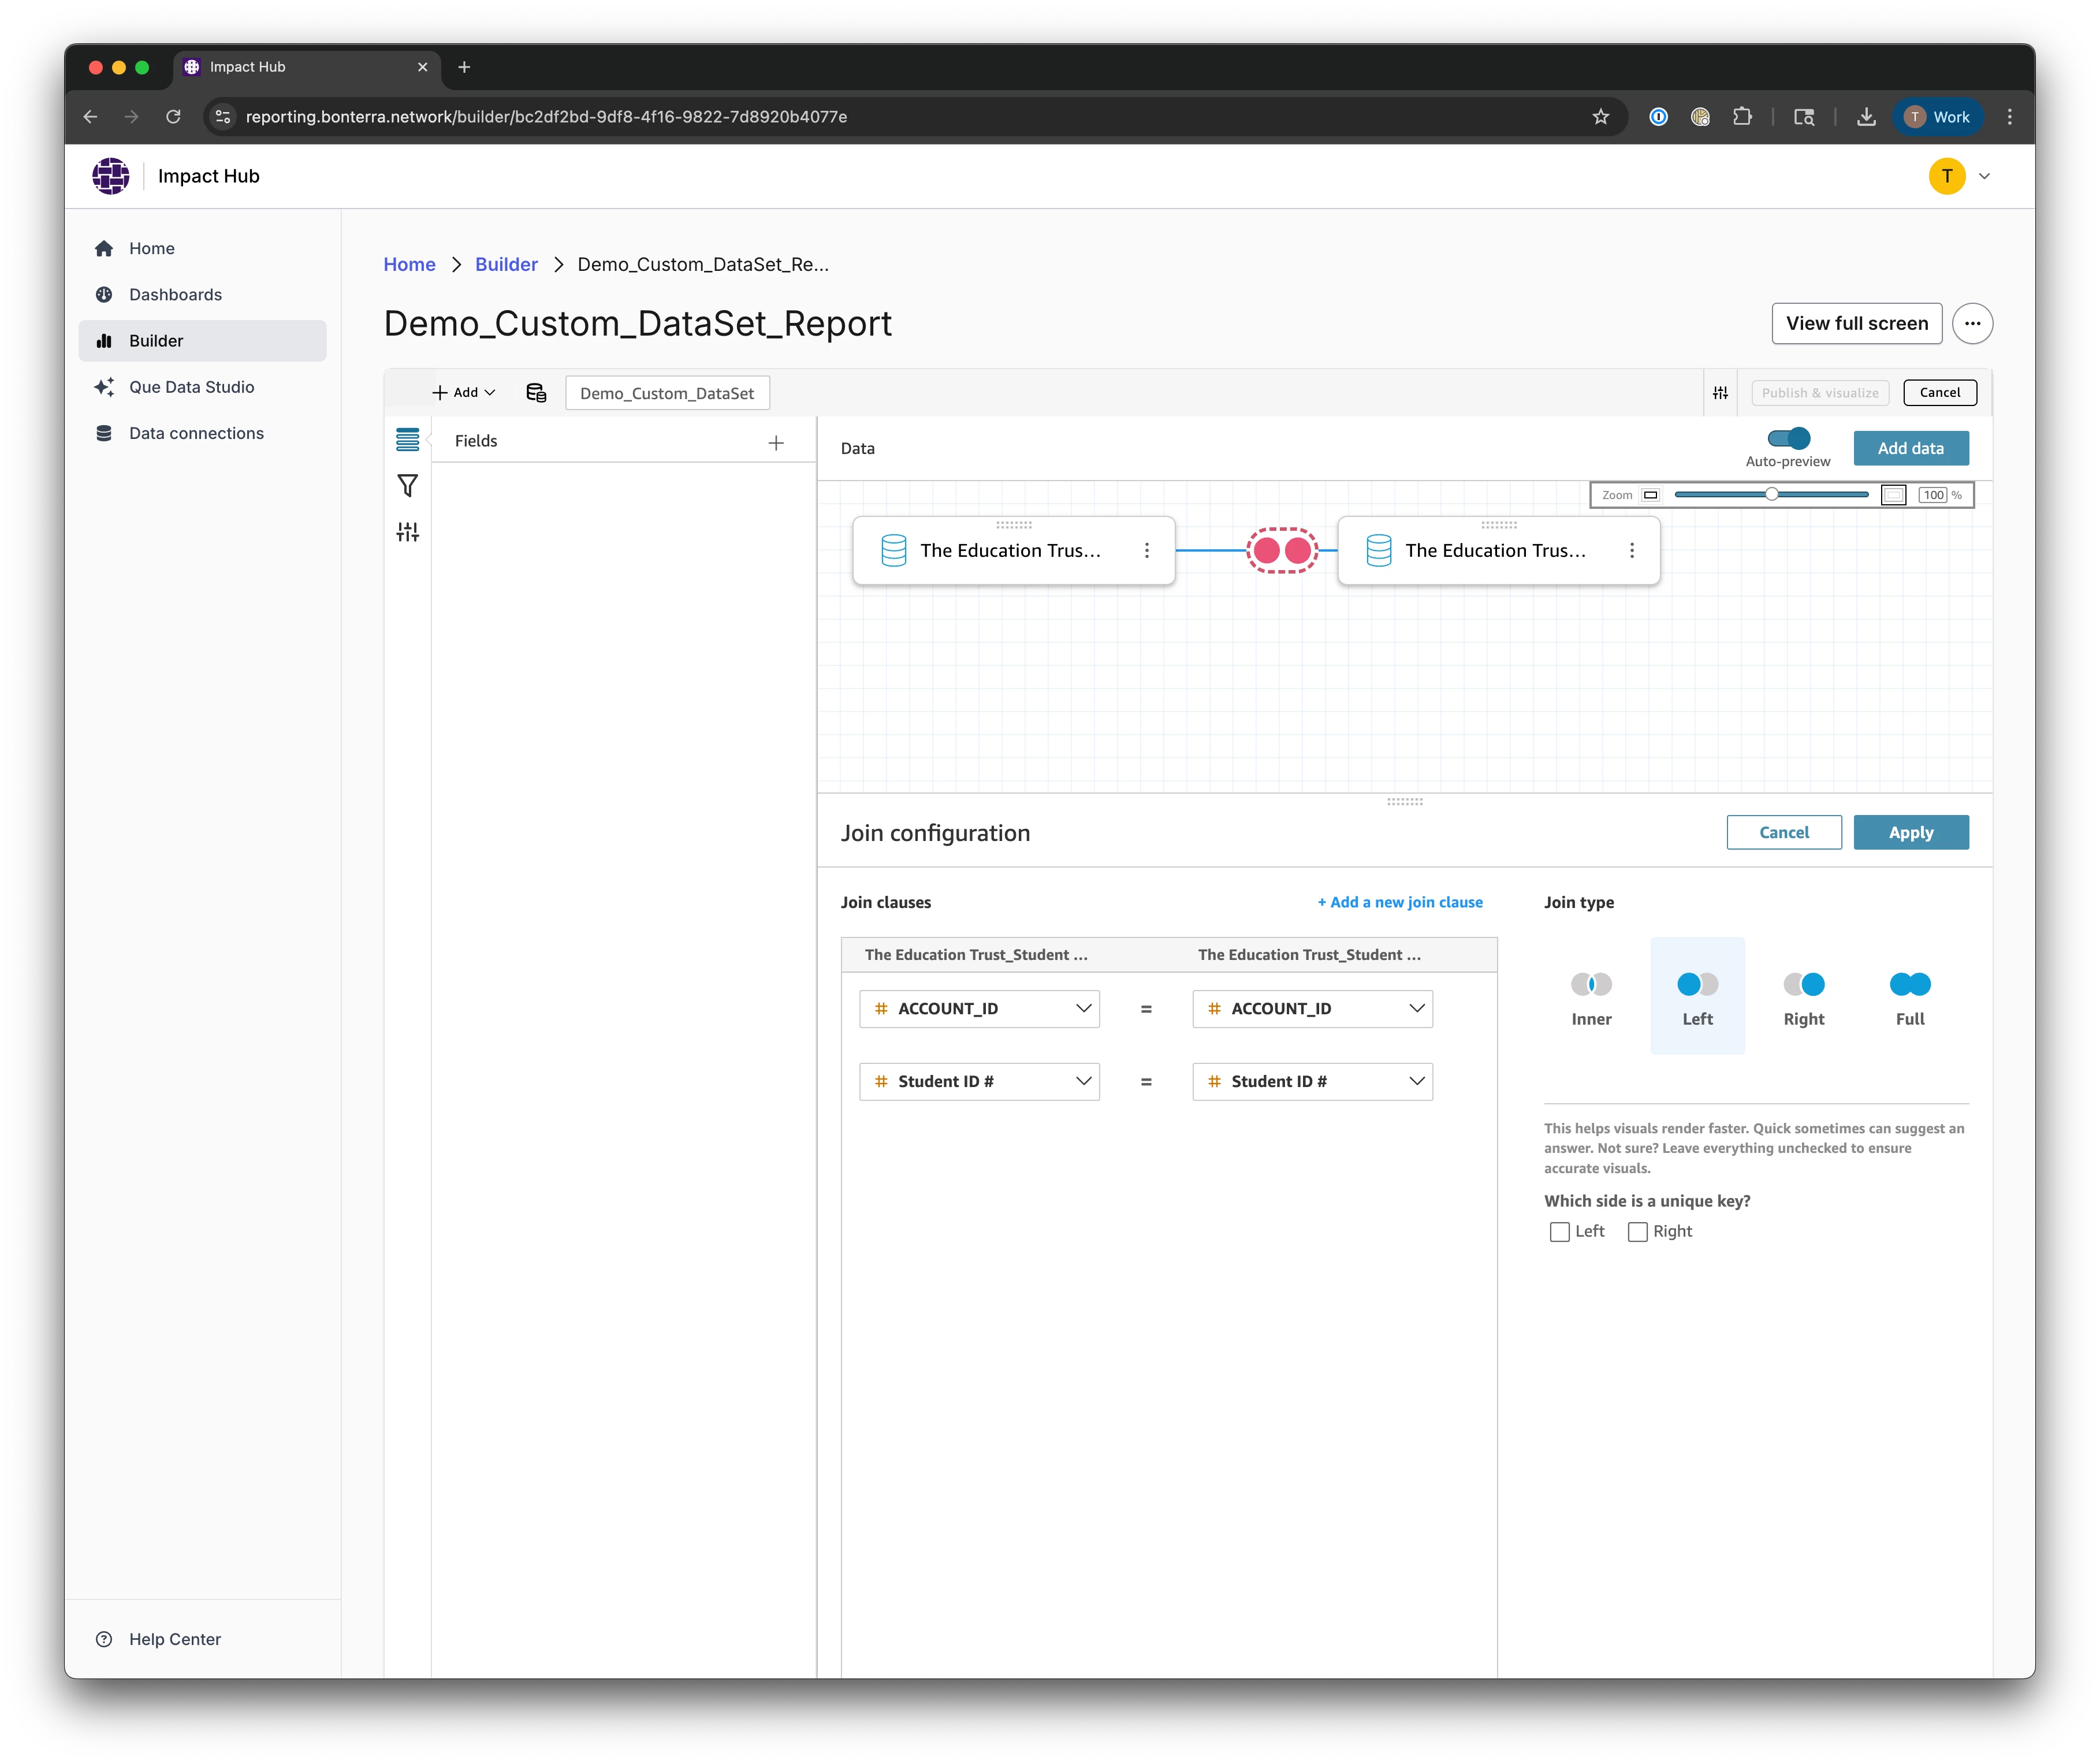Open the Add dropdown in toolbar

(463, 393)
